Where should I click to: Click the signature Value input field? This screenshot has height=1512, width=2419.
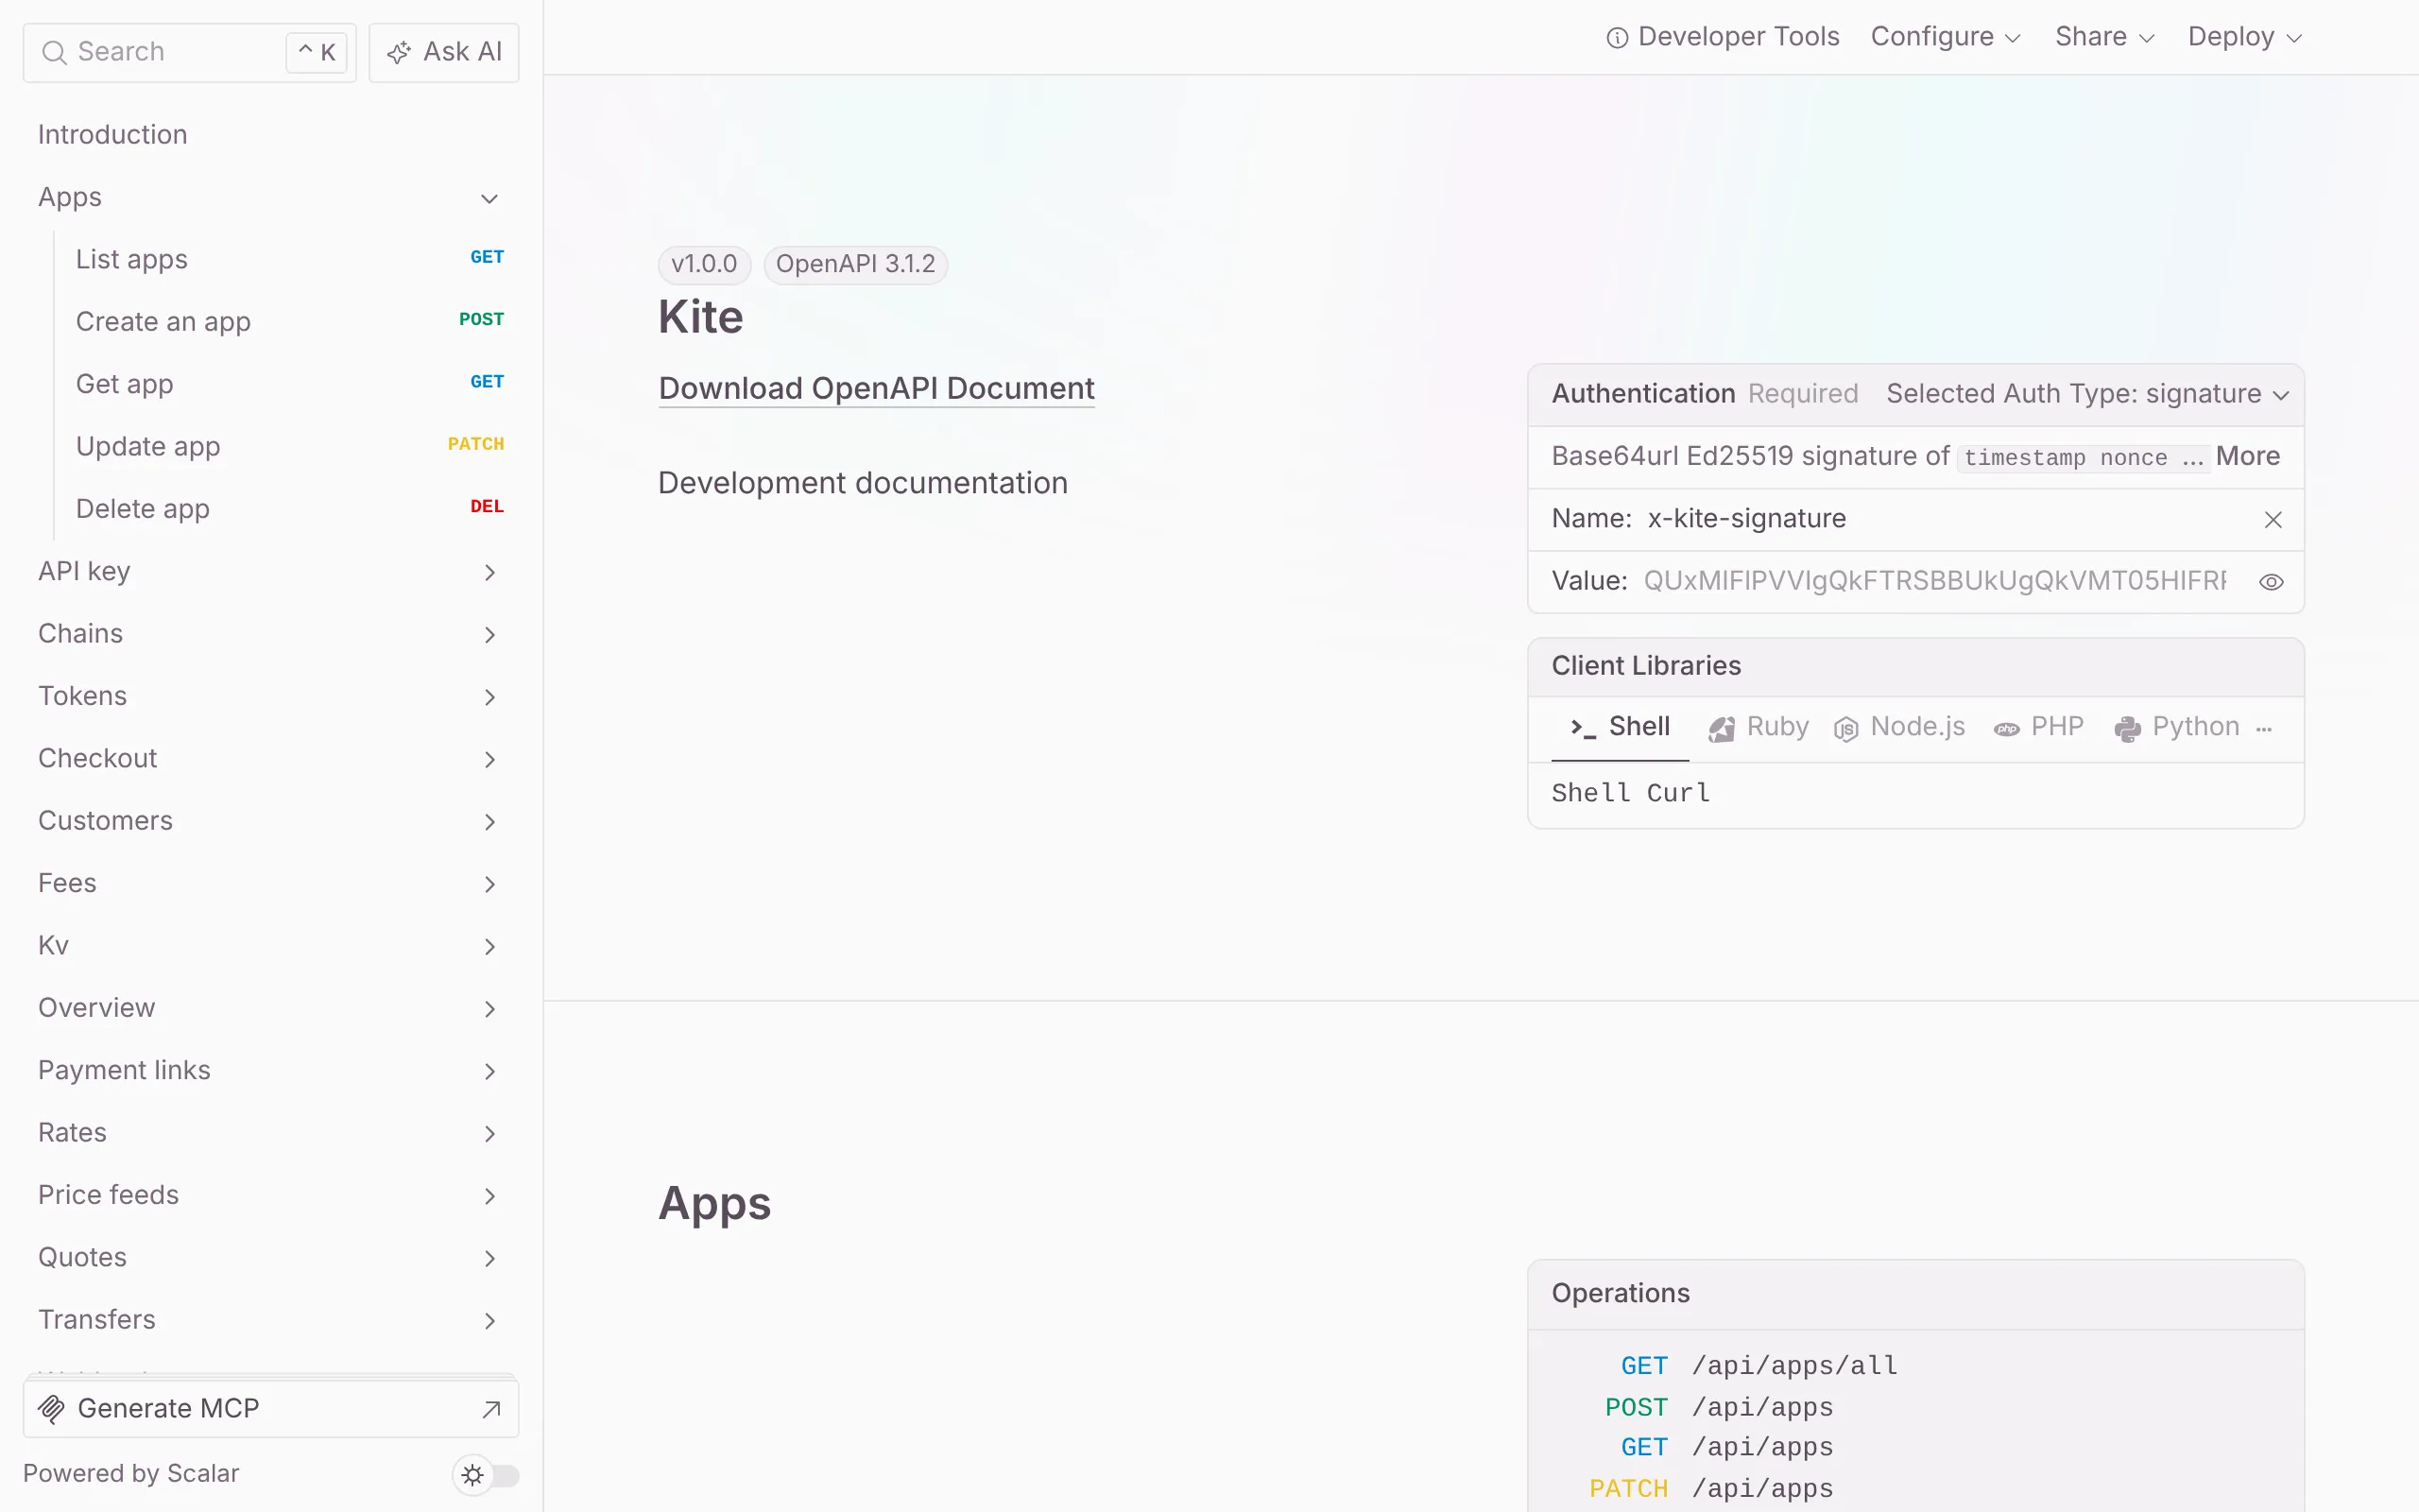(1934, 581)
